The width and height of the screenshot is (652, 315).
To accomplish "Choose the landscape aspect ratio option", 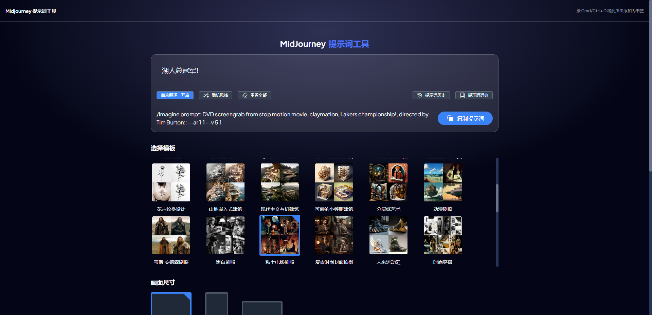I will coord(262,308).
